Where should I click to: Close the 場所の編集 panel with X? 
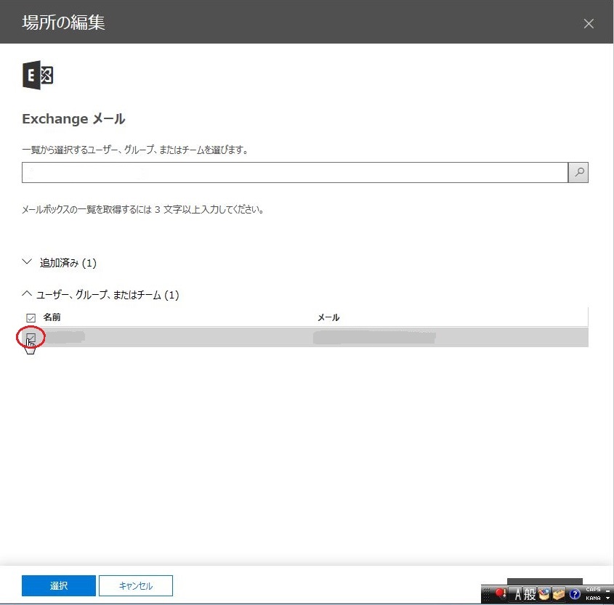pyautogui.click(x=589, y=23)
